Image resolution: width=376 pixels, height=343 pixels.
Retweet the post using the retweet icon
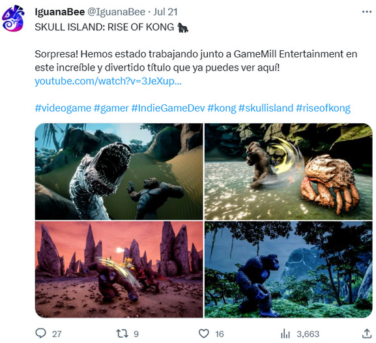(122, 334)
